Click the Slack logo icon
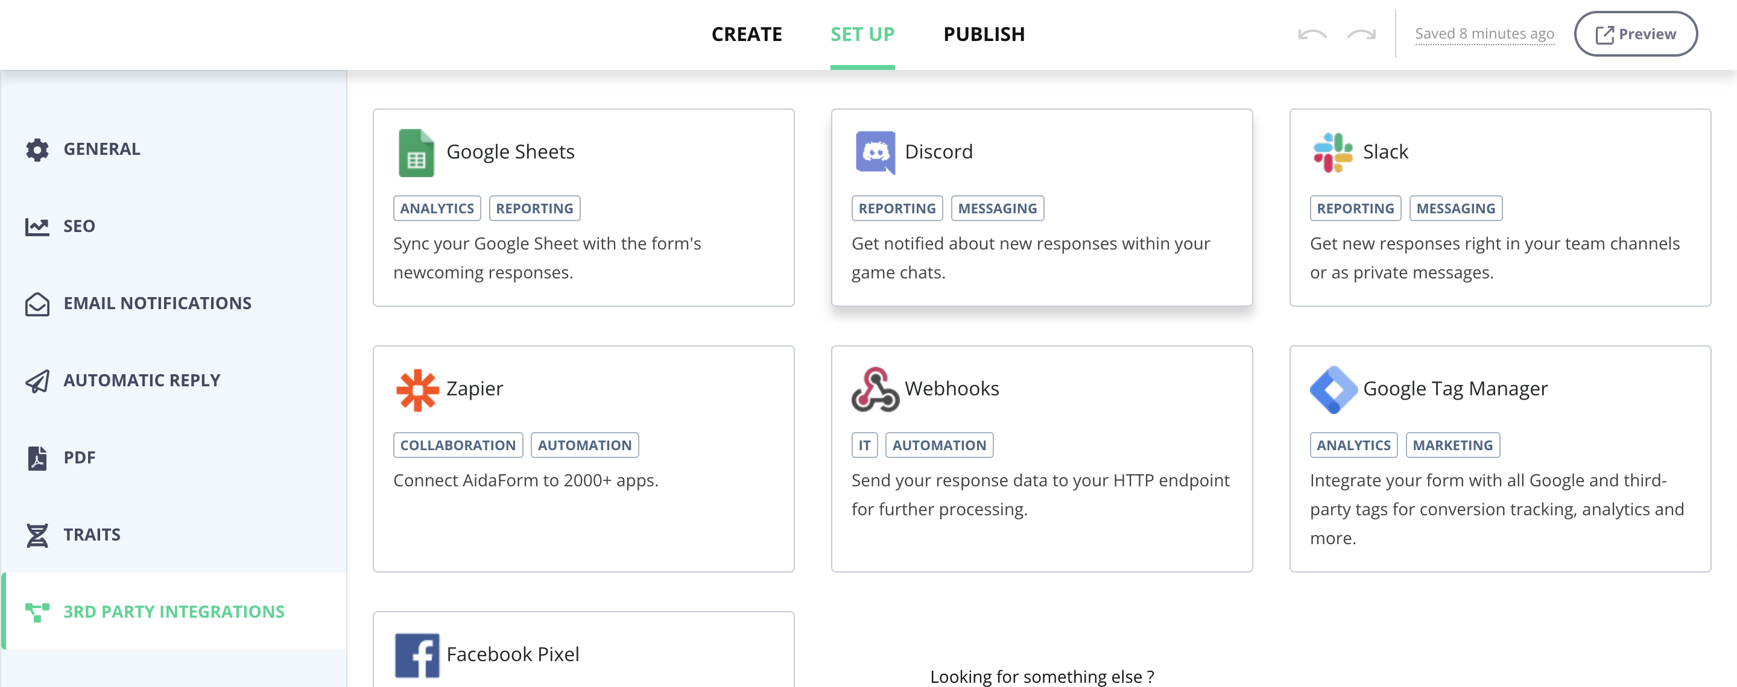Viewport: 1737px width, 687px height. coord(1332,152)
